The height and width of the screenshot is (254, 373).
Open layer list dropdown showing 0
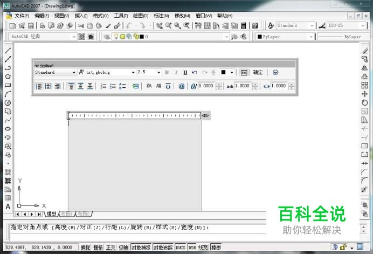[x=170, y=37]
